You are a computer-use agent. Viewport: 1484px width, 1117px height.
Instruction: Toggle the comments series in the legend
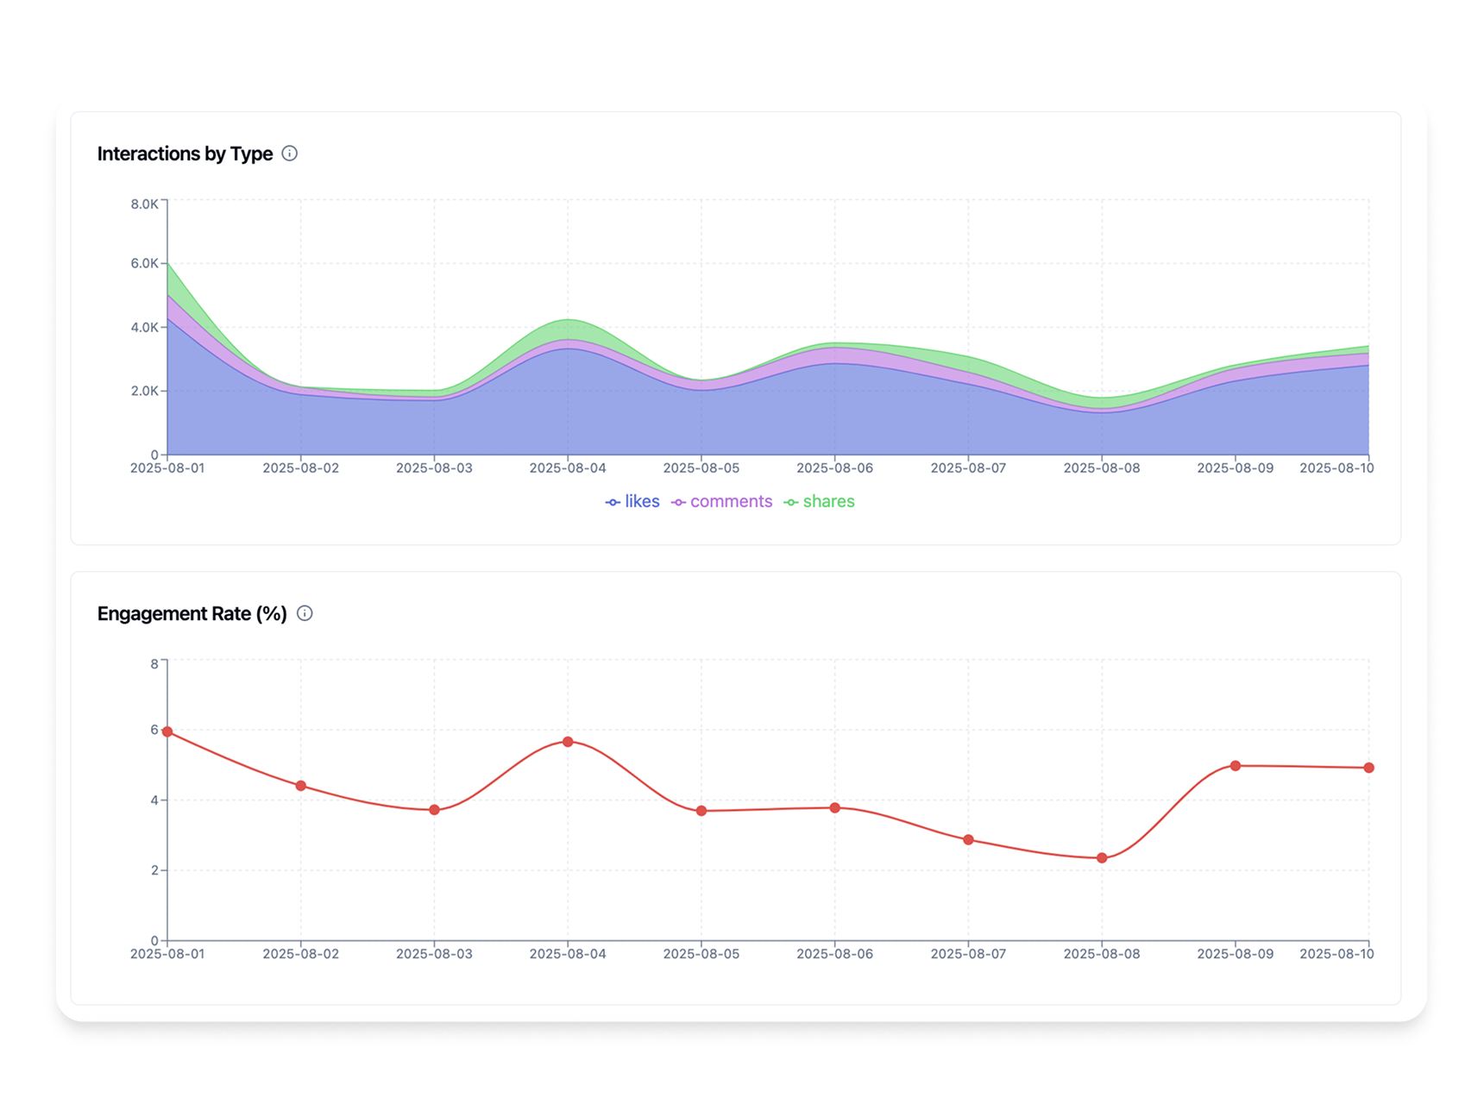tap(722, 502)
